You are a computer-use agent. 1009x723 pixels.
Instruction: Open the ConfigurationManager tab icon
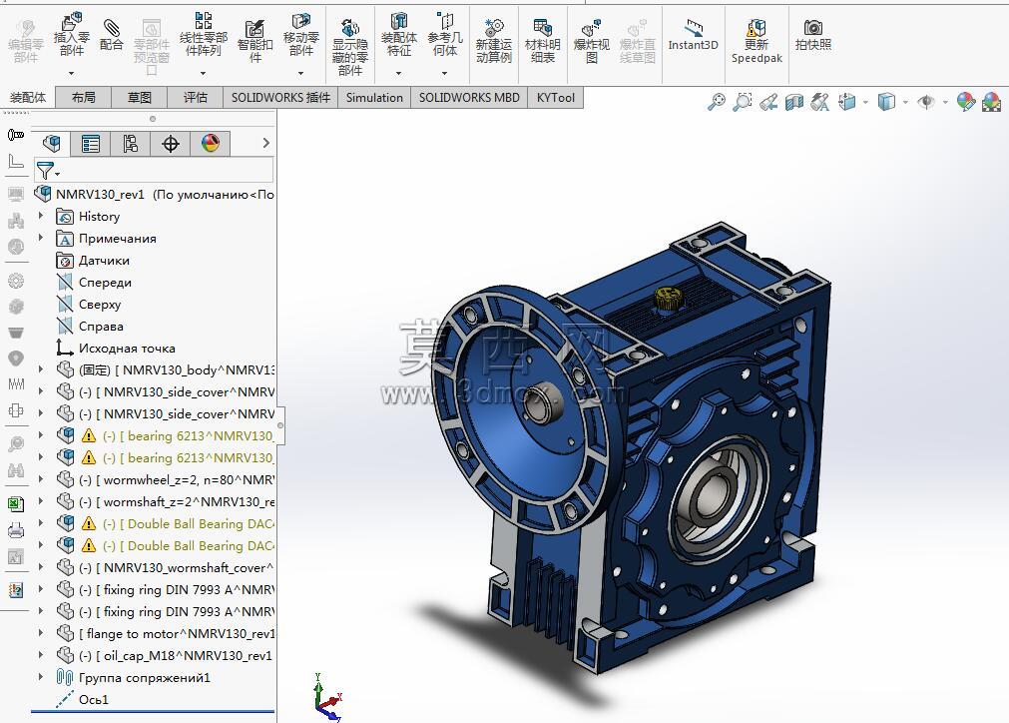(x=131, y=144)
